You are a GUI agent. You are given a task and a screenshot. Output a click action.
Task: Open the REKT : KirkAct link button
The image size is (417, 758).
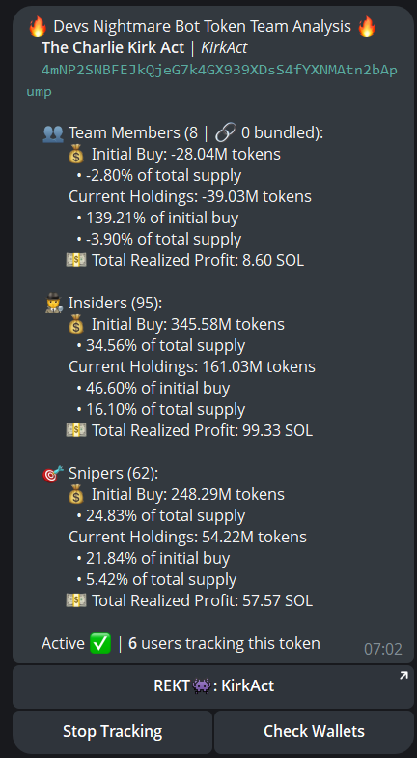(213, 686)
